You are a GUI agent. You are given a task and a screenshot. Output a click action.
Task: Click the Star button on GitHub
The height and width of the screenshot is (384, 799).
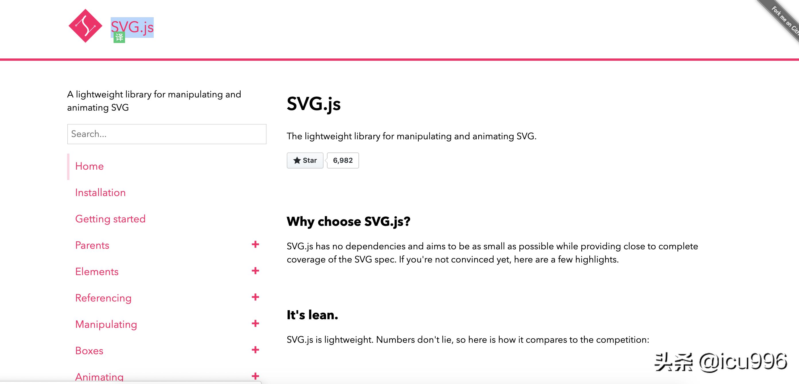coord(304,160)
